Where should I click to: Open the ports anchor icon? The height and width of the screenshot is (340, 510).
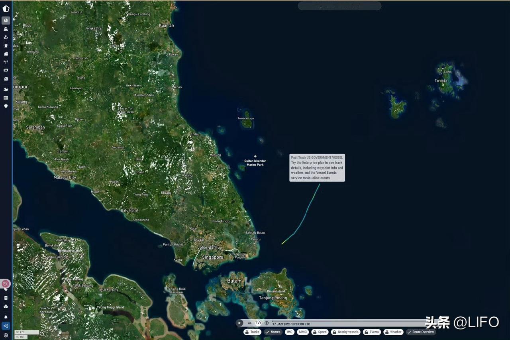[6, 37]
